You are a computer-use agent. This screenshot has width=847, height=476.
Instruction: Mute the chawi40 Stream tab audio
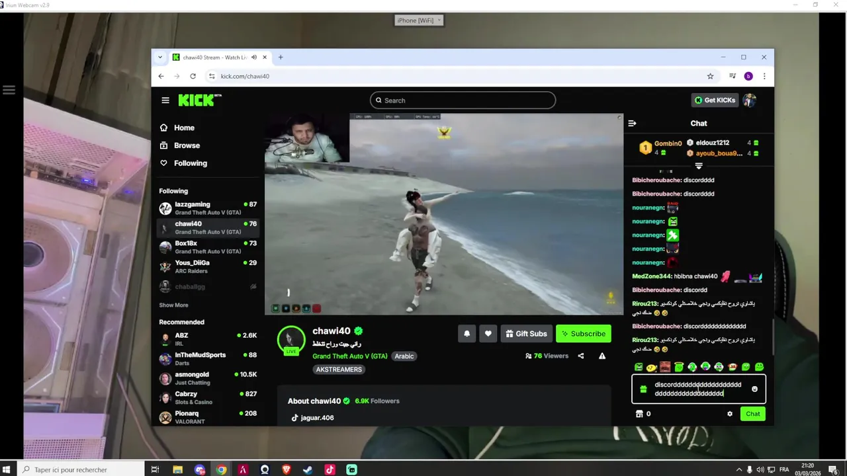[x=254, y=58]
